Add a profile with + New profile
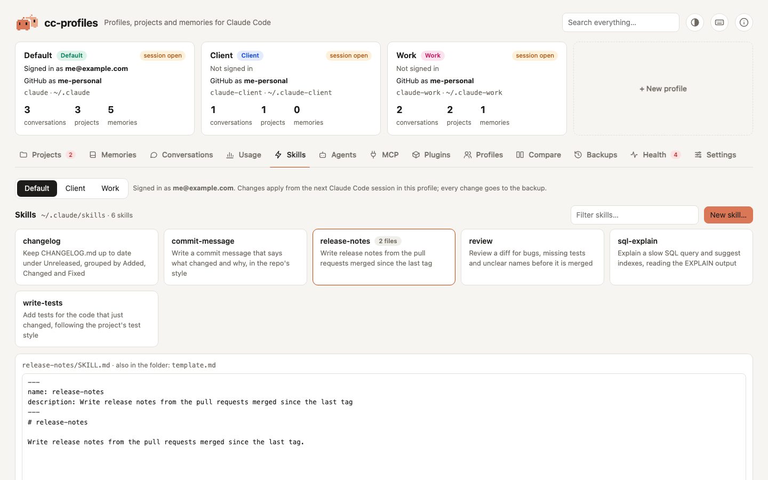Screen dimensions: 768x480 click(x=663, y=89)
